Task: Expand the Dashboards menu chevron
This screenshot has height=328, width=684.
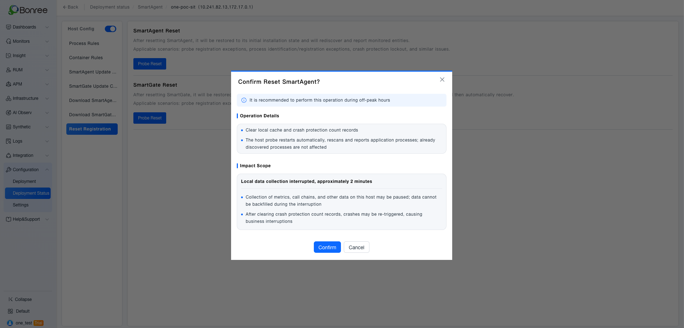Action: coord(47,27)
